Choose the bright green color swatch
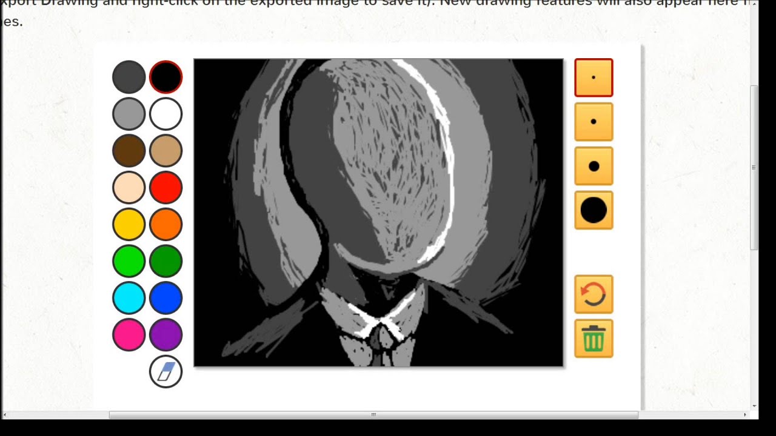776x436 pixels. (x=129, y=261)
